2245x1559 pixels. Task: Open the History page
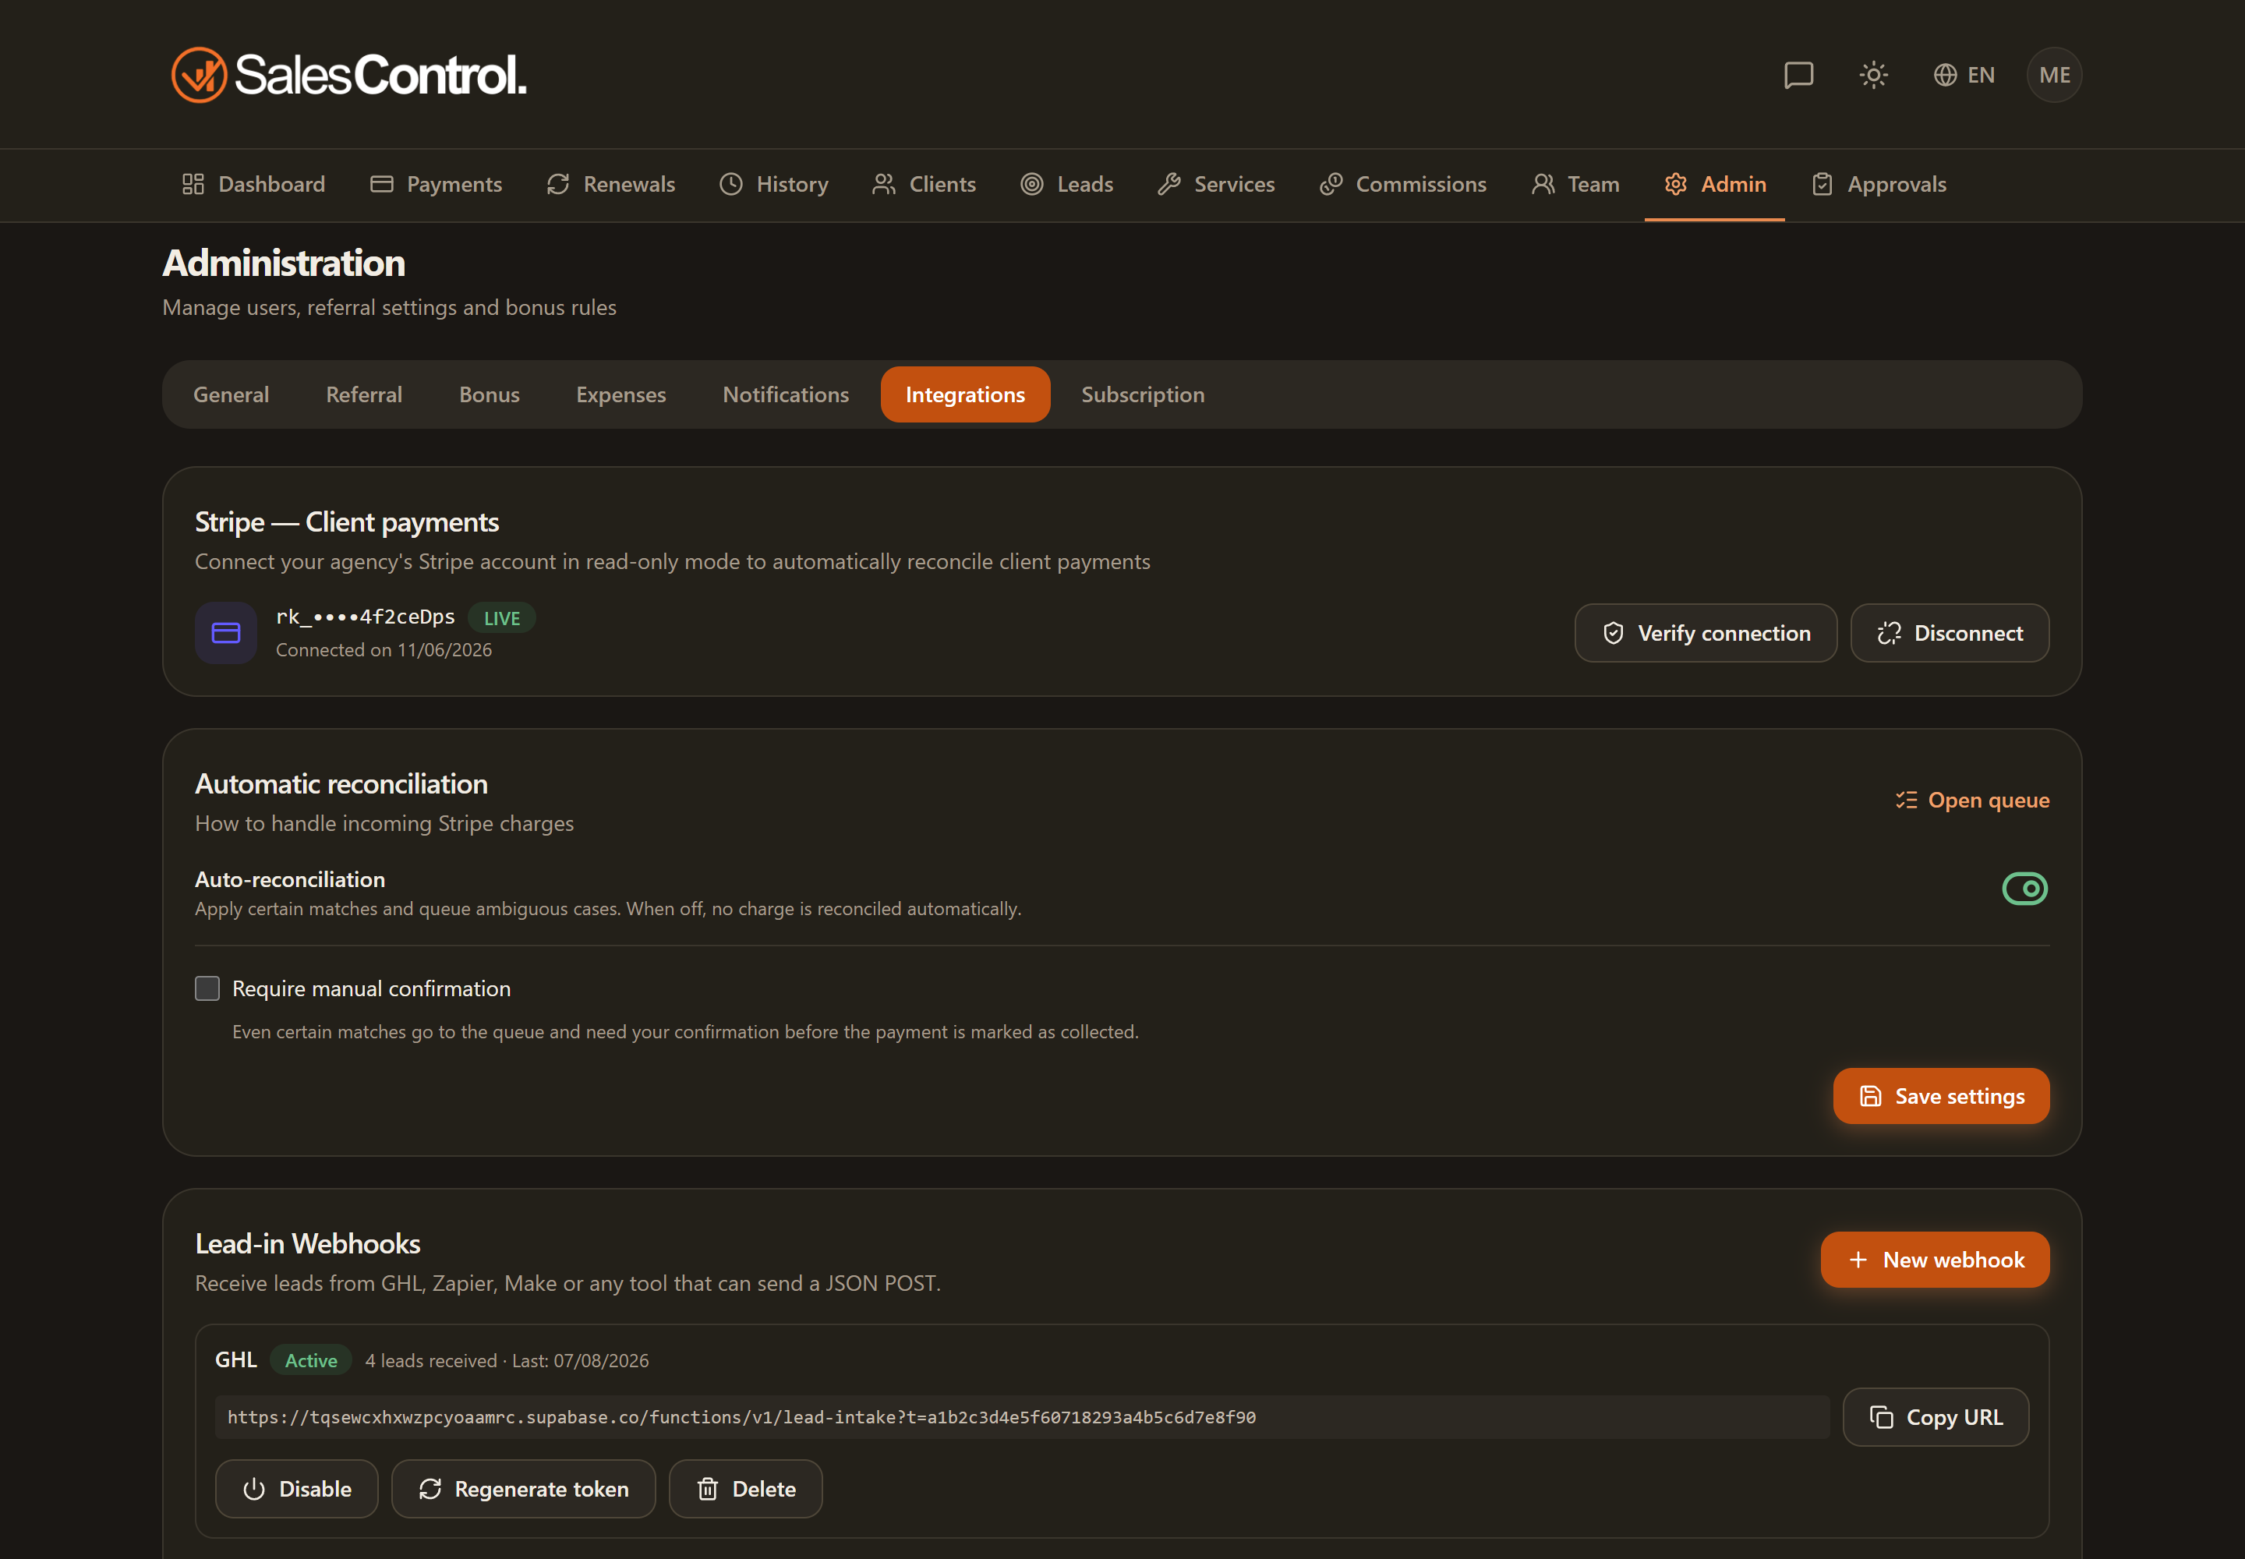[x=774, y=185]
